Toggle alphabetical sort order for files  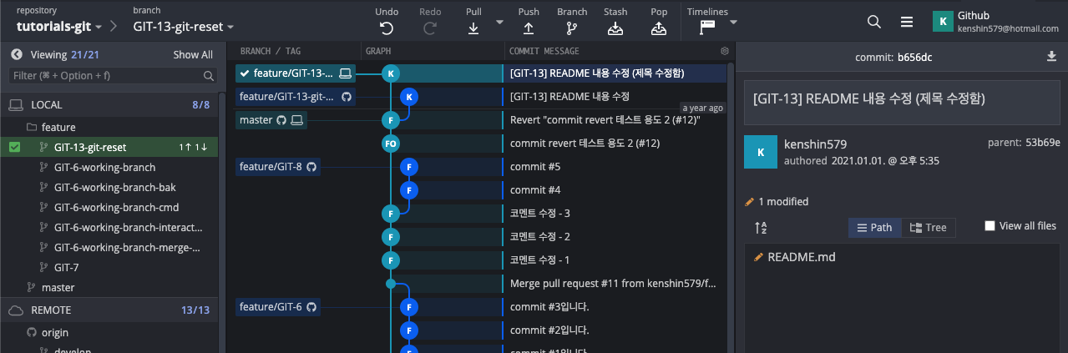761,228
